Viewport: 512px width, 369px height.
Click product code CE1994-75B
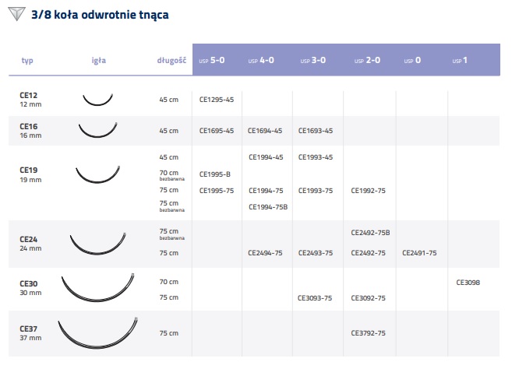(268, 206)
